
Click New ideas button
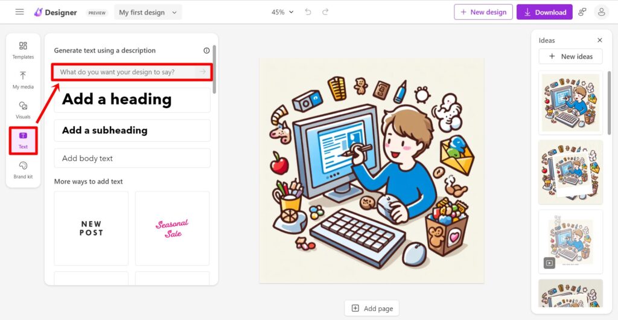coord(571,56)
